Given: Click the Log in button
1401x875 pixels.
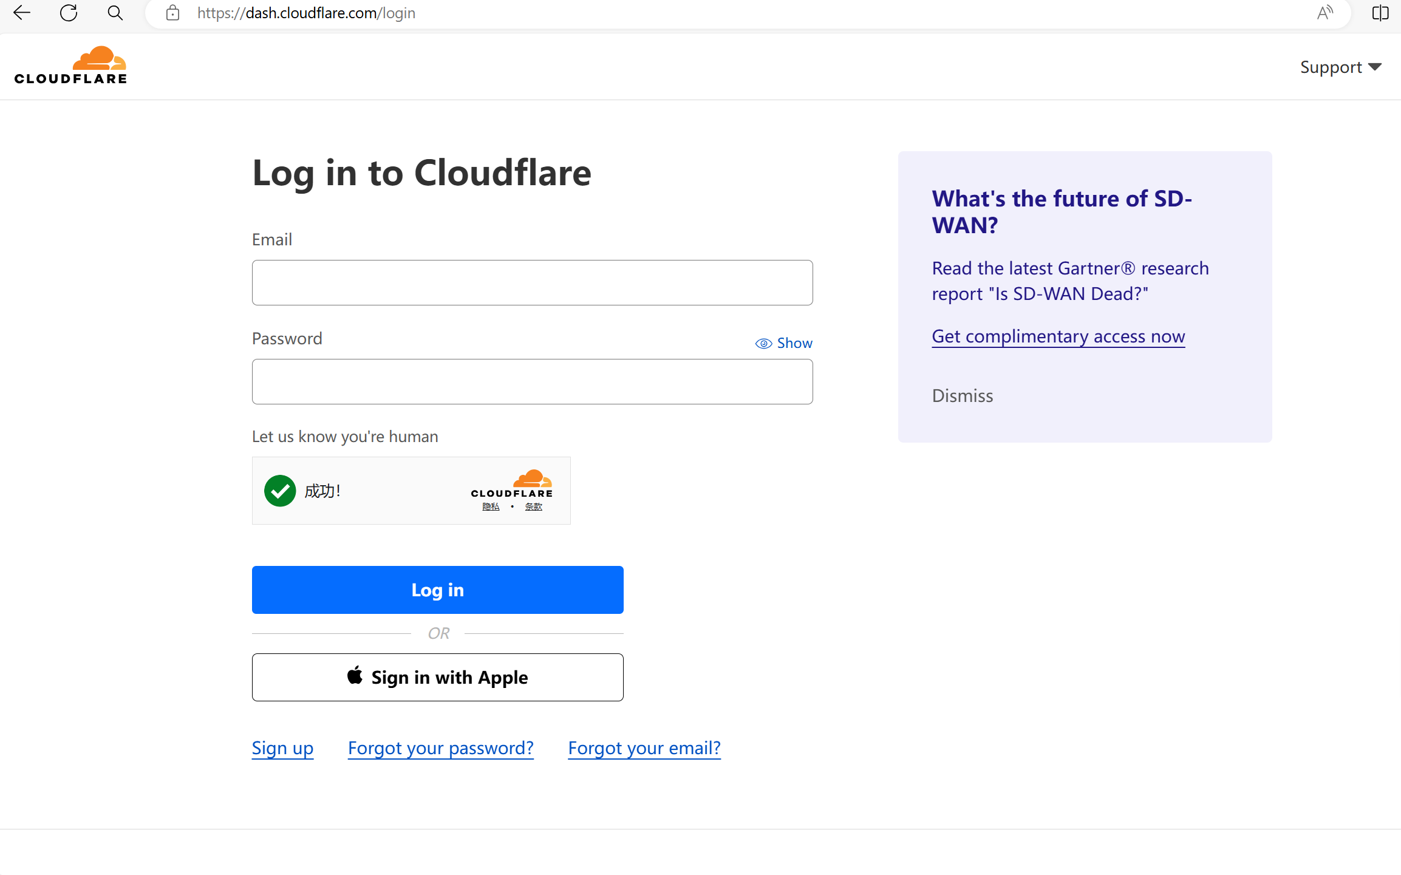Looking at the screenshot, I should 437,589.
